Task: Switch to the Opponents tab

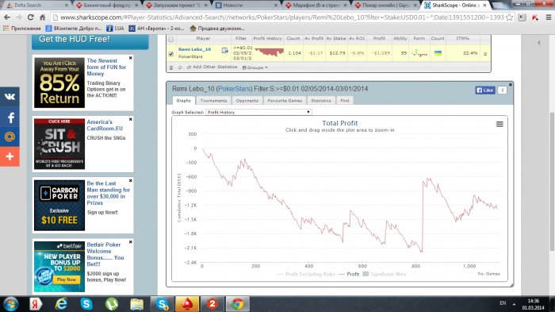Action: click(247, 101)
